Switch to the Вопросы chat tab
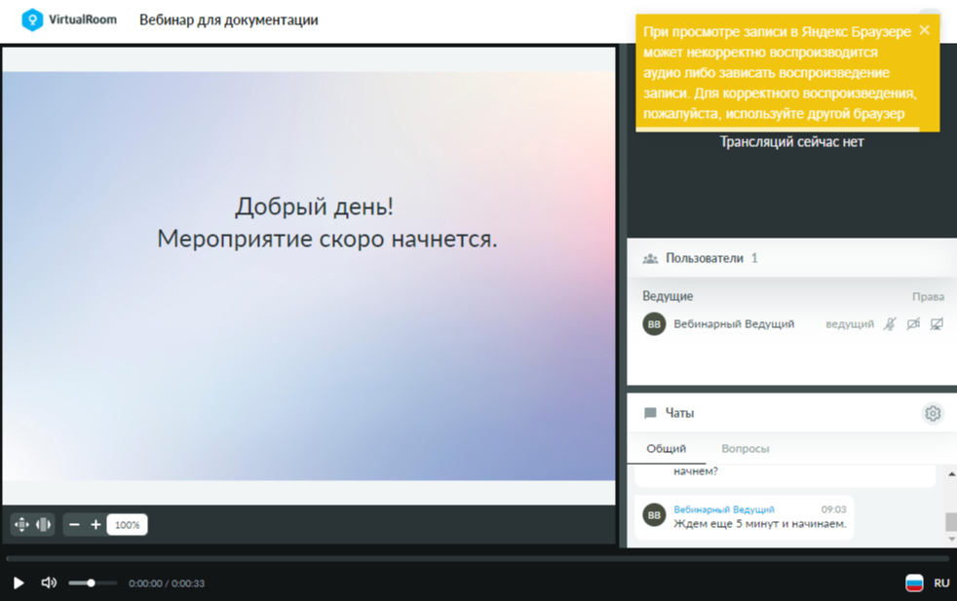The width and height of the screenshot is (957, 601). [746, 448]
